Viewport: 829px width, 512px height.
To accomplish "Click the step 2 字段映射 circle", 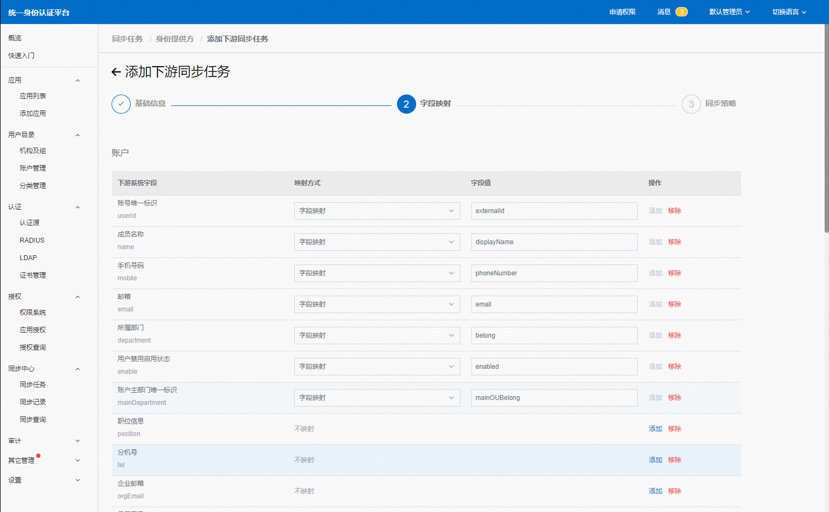I will click(406, 104).
